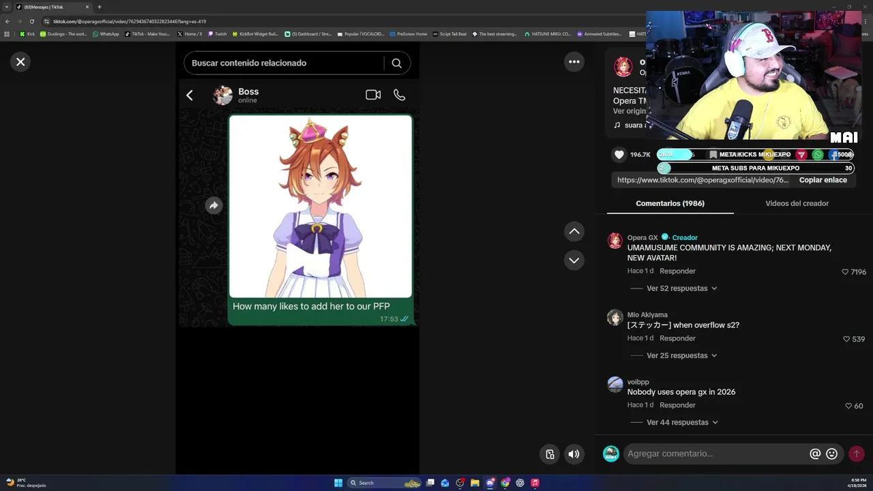Open the emoji picker in comment box
This screenshot has width=873, height=491.
[x=831, y=454]
